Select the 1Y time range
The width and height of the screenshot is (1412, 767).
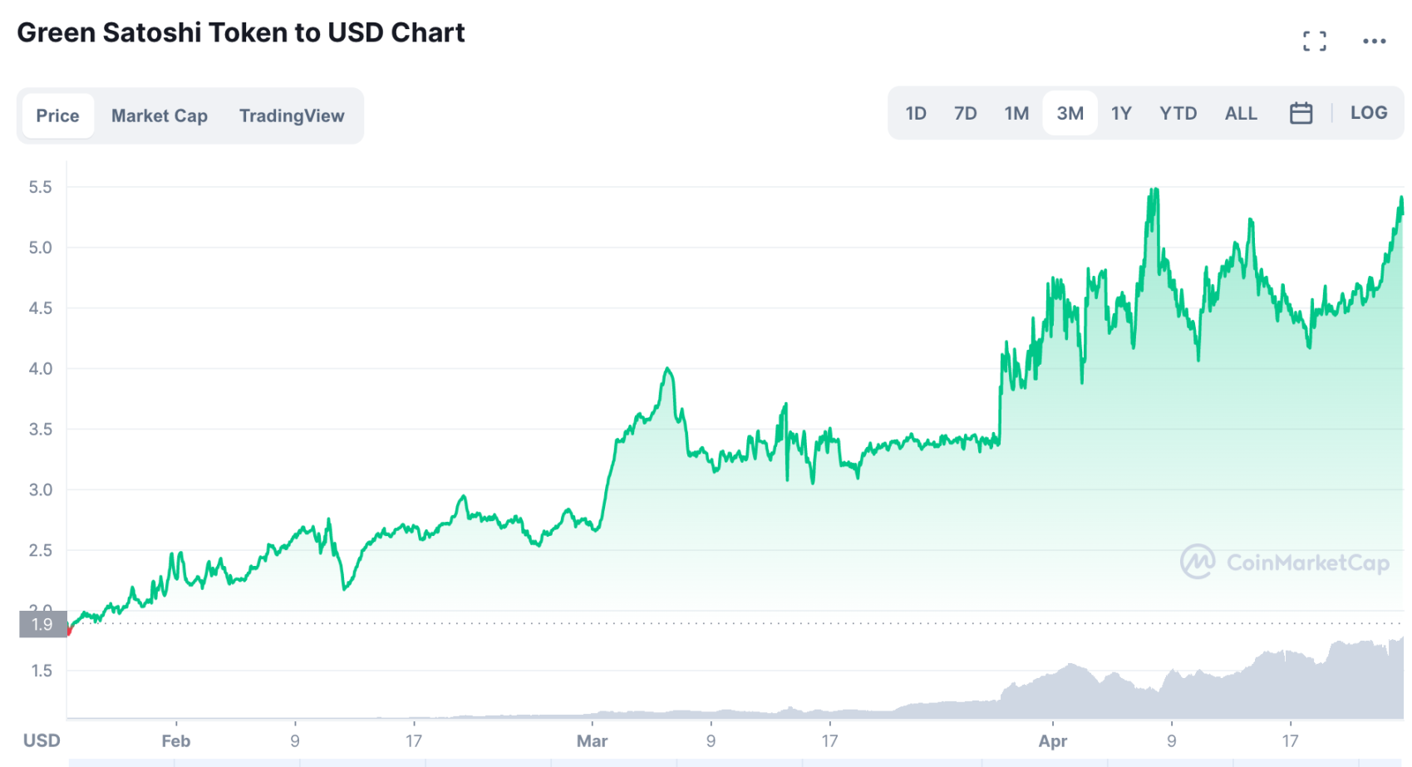click(x=1121, y=113)
